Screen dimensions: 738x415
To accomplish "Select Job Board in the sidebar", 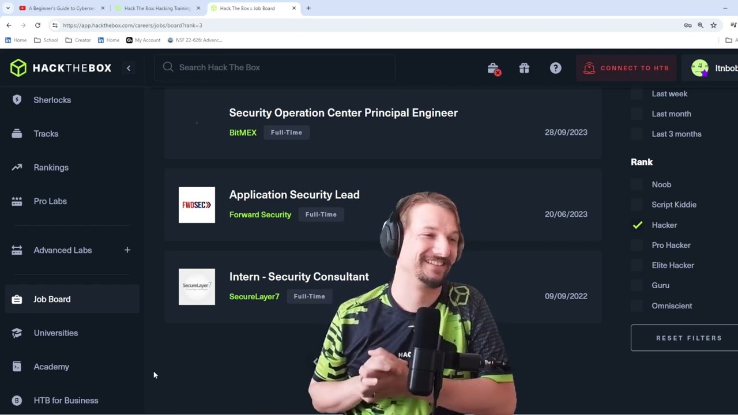I will coord(72,299).
